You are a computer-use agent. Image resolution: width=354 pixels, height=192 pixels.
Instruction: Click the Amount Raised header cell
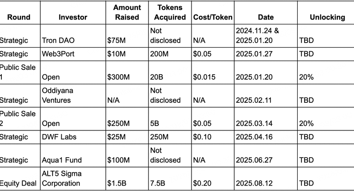127,12
